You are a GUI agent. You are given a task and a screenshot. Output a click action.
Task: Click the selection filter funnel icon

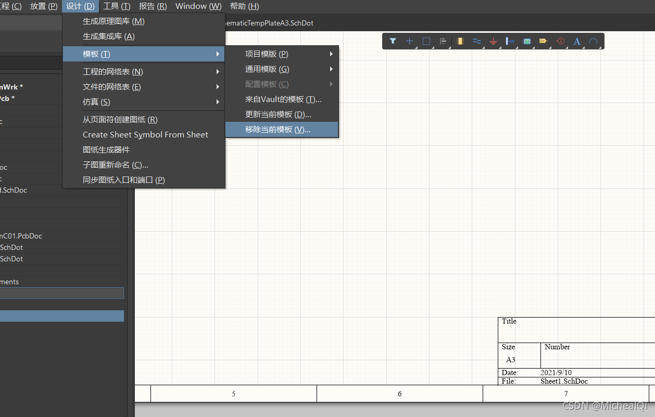[393, 41]
